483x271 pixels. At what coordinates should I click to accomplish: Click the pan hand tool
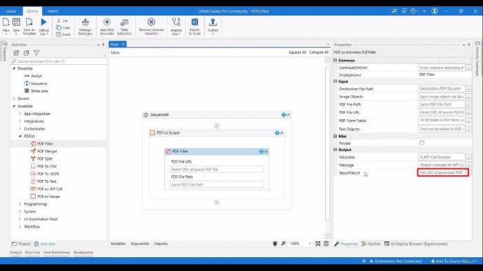[x=275, y=243]
